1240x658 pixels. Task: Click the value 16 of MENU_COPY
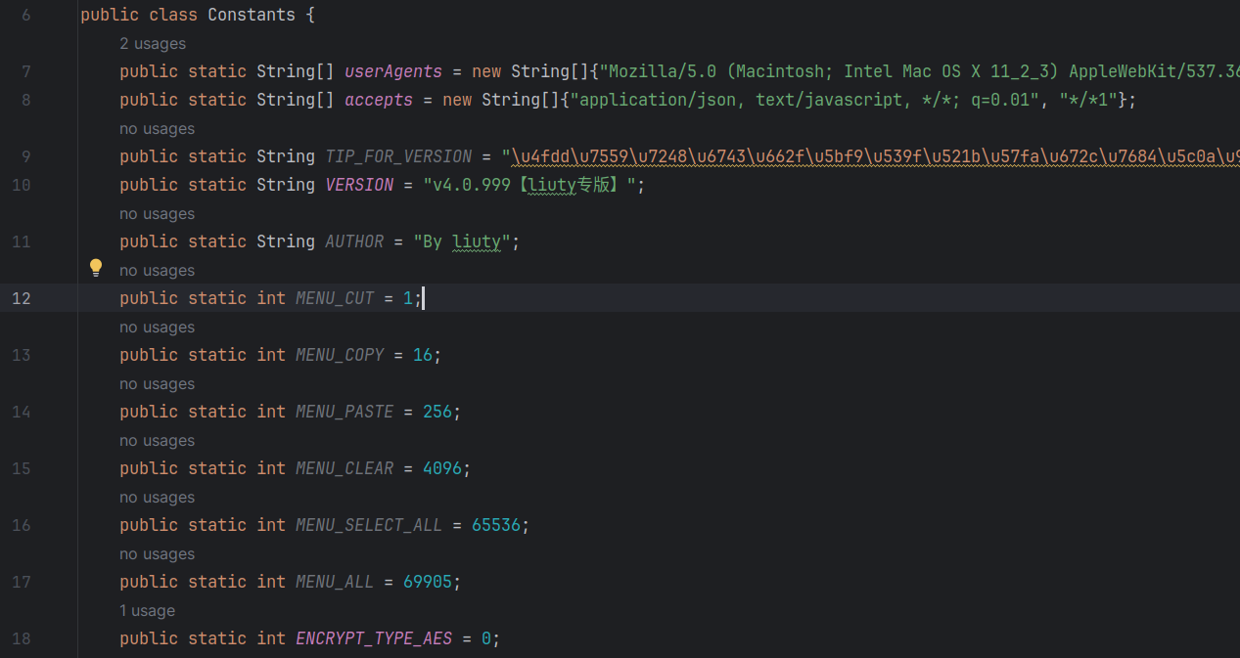[423, 356]
